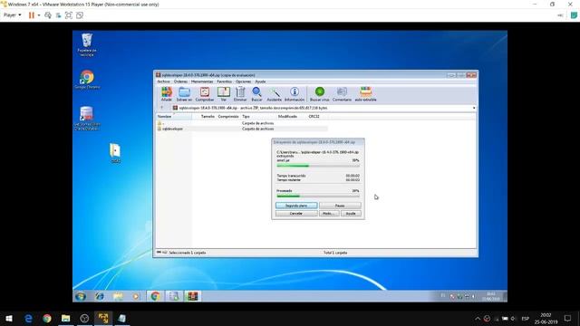Viewport: 580px width, 326px height.
Task: Select the sqldeveloper folder row
Action: coord(242,129)
